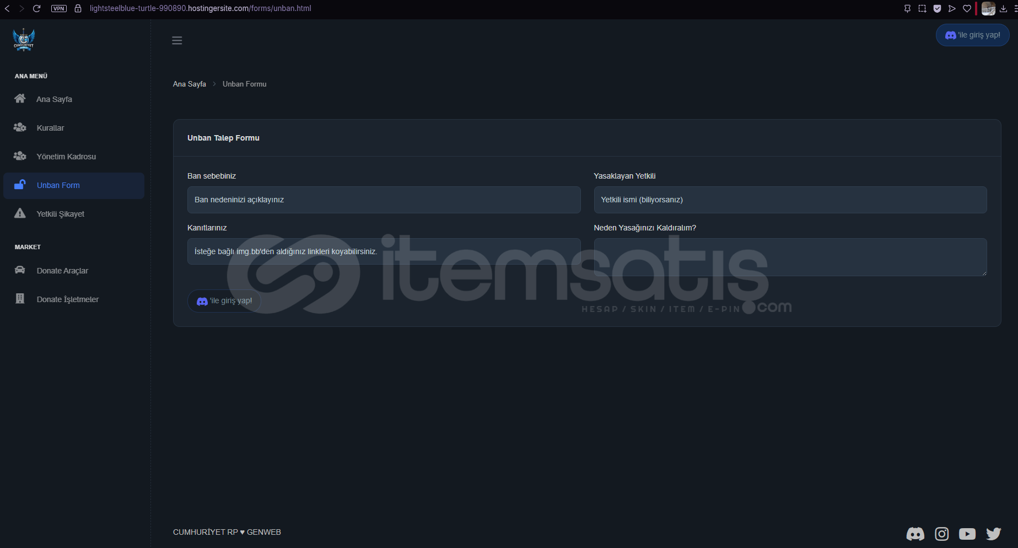Click the 'Kanıtlarınız' field label
Viewport: 1018px width, 548px height.
(207, 228)
